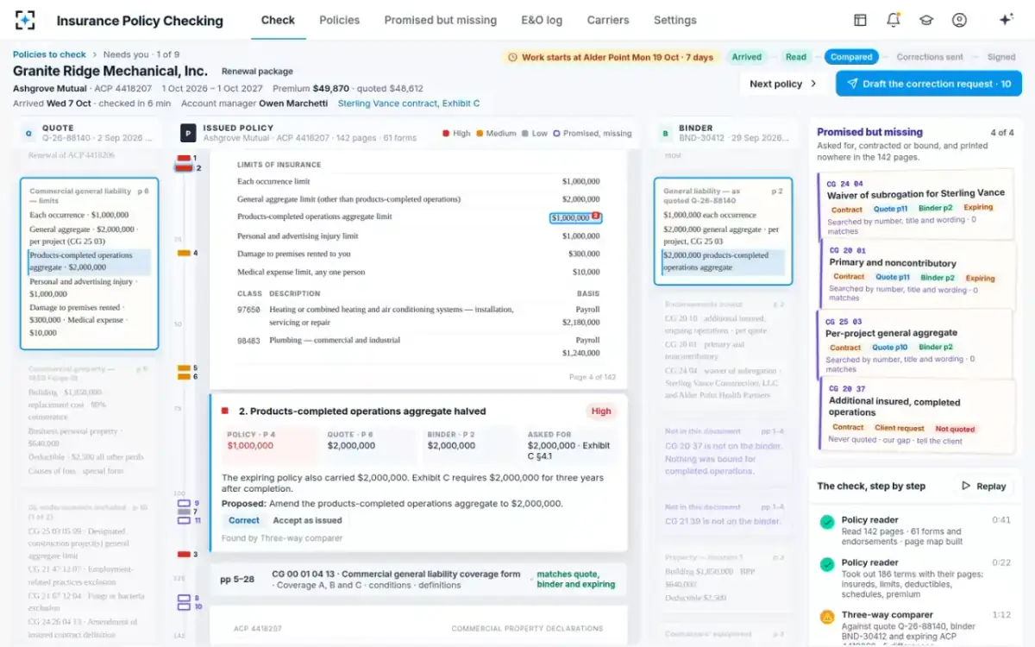Jump to red minimap marker 3

(185, 554)
